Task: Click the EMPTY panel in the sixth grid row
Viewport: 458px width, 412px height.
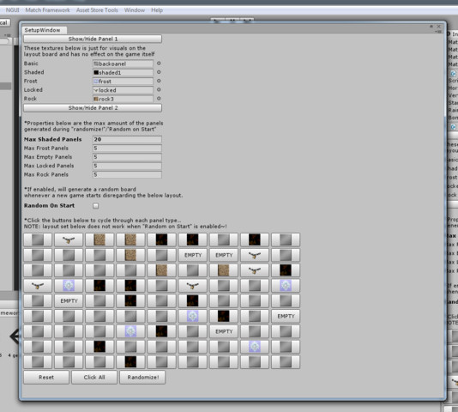Action: [286, 316]
